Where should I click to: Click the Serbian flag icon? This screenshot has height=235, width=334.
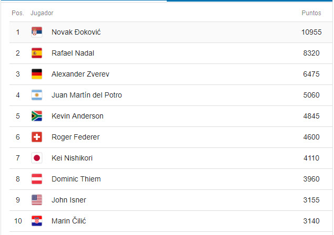(37, 32)
